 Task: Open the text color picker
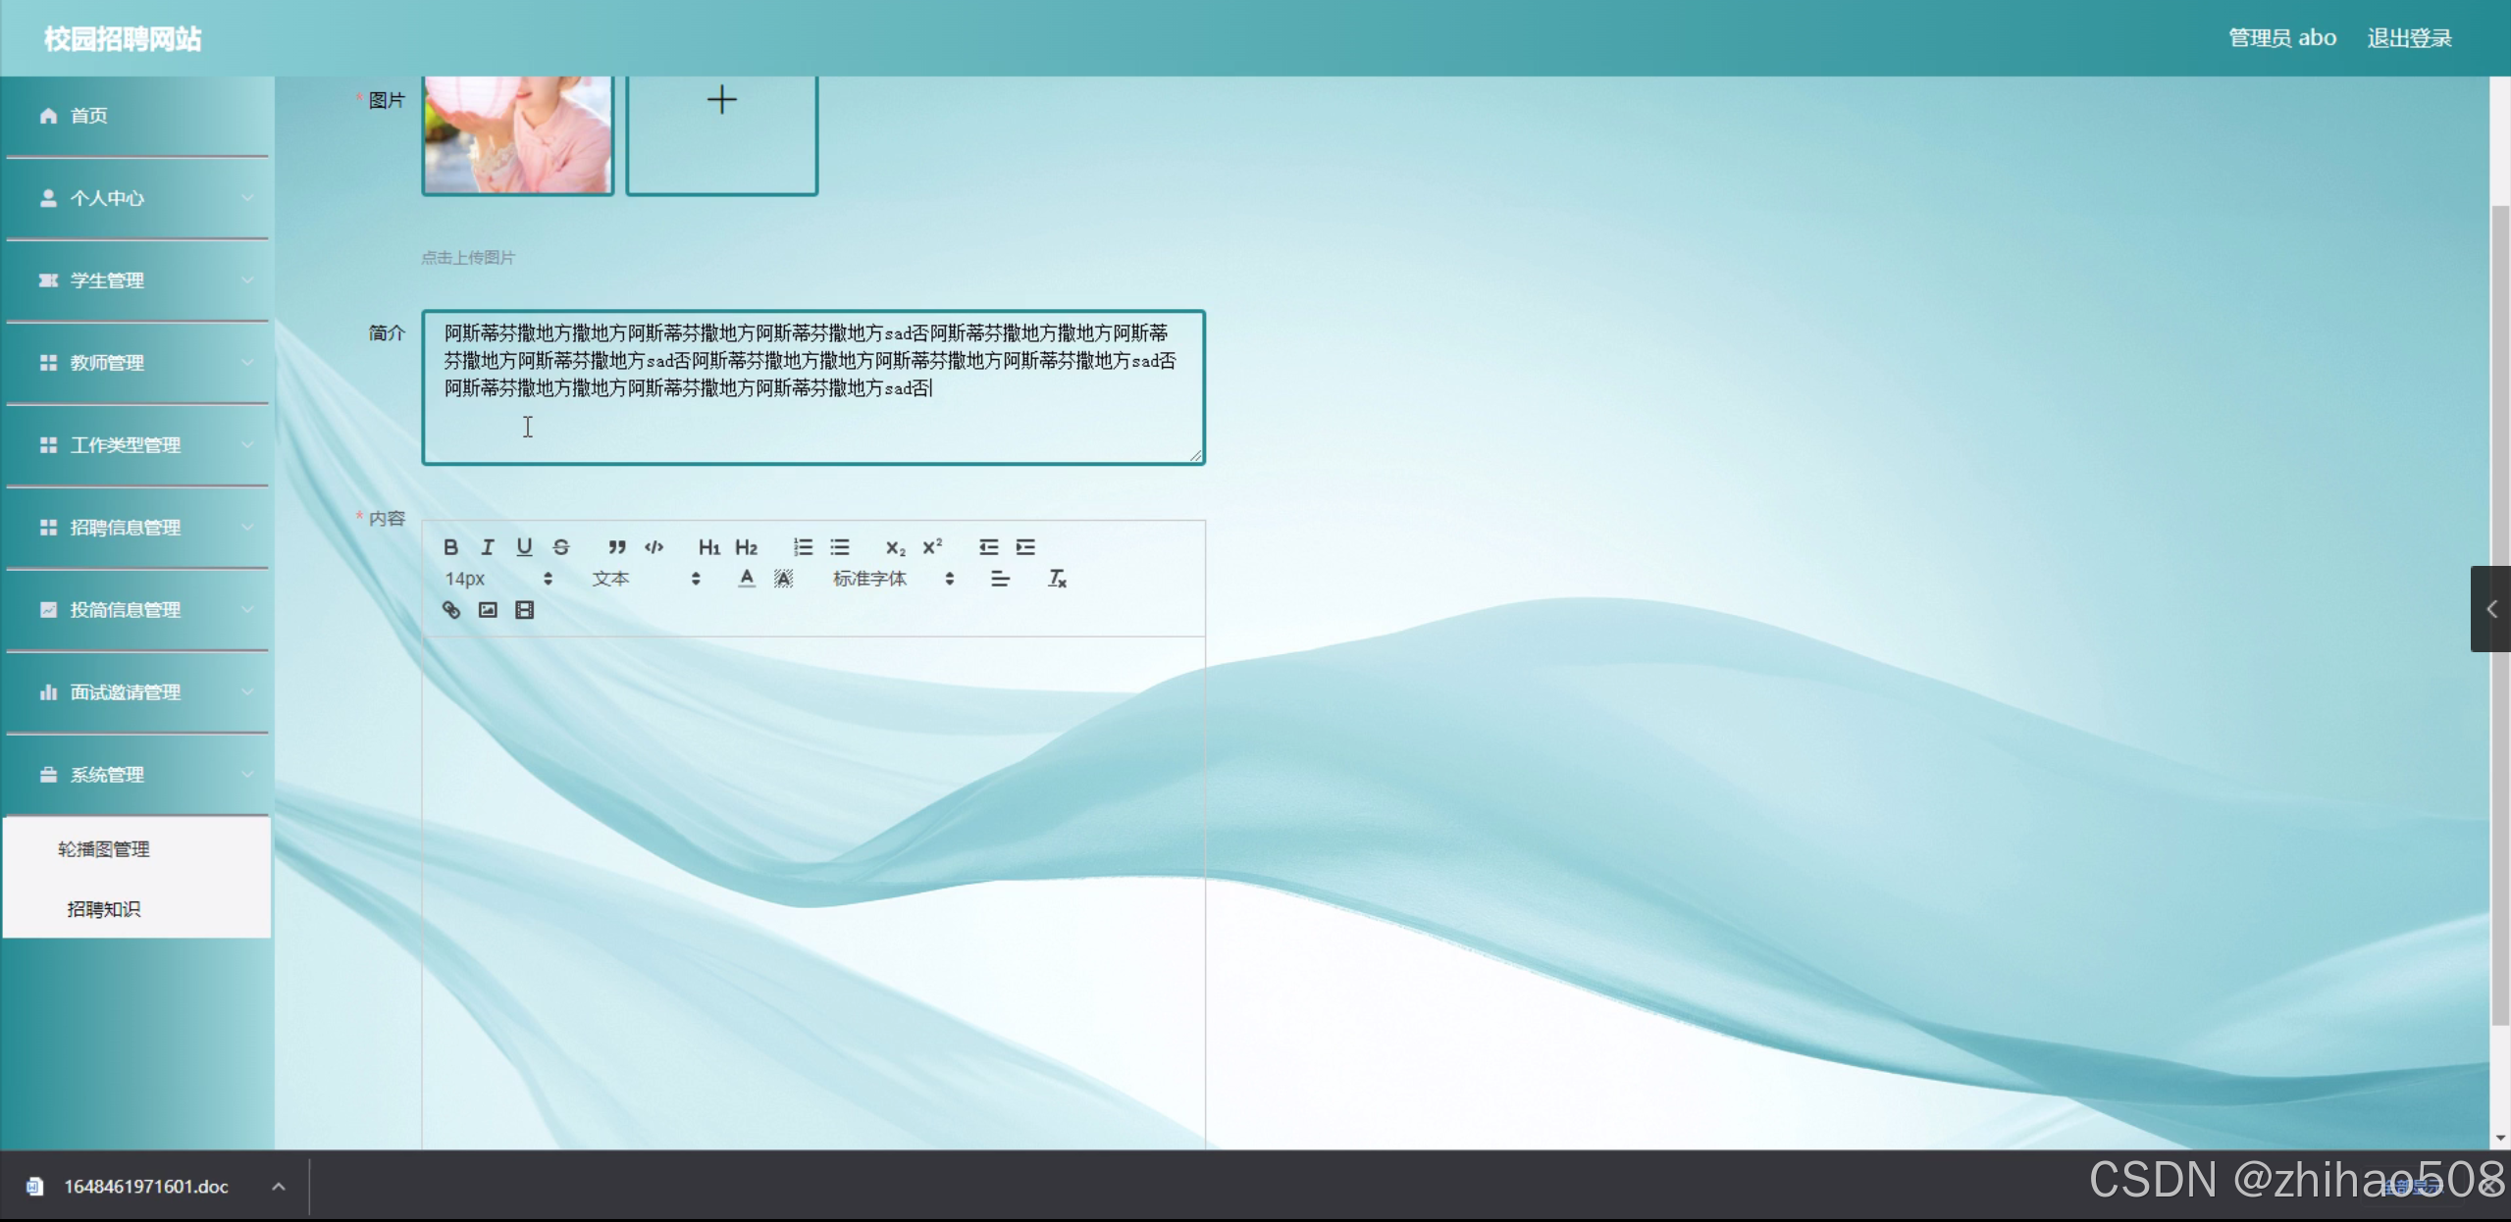coord(747,579)
